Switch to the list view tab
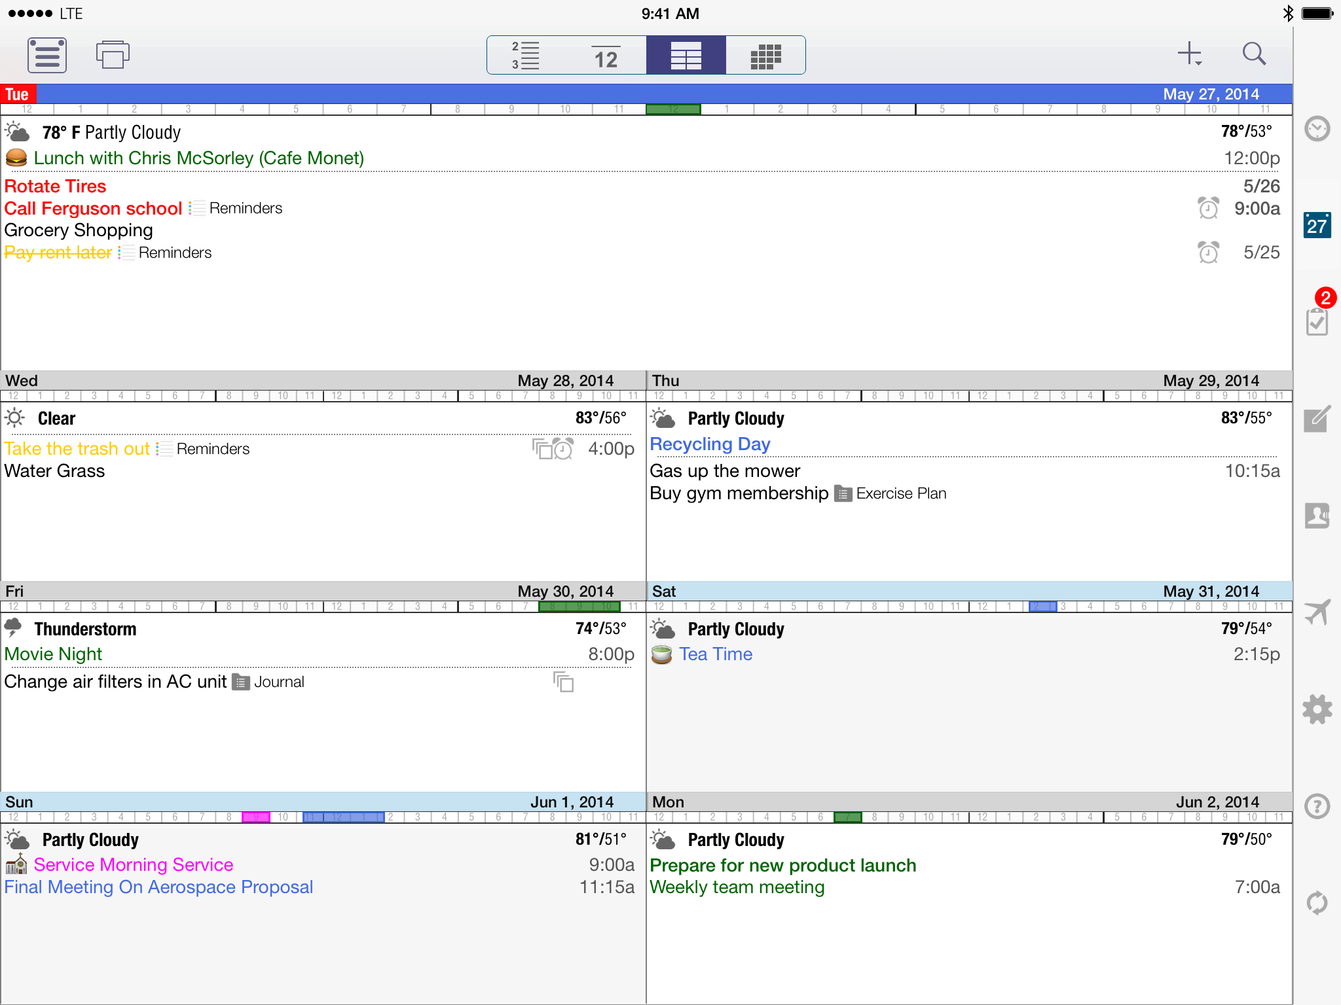1341x1005 pixels. [x=526, y=56]
